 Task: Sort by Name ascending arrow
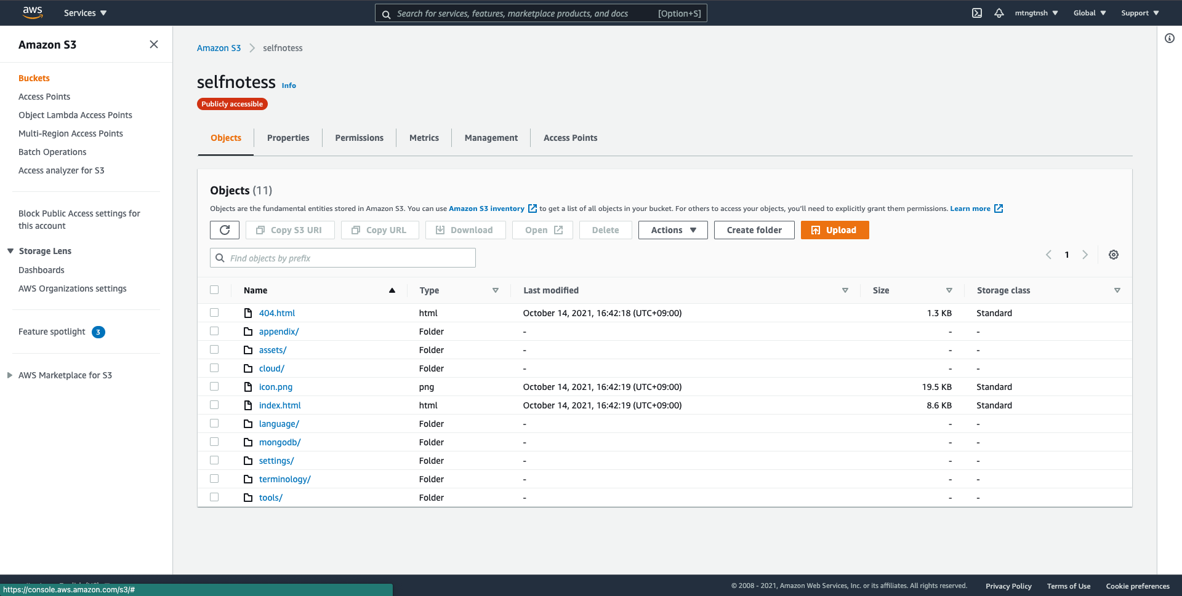(x=392, y=290)
